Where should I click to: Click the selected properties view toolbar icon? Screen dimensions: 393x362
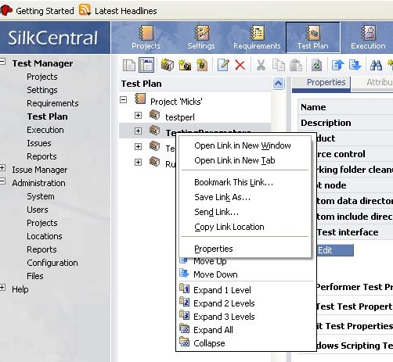(x=146, y=65)
